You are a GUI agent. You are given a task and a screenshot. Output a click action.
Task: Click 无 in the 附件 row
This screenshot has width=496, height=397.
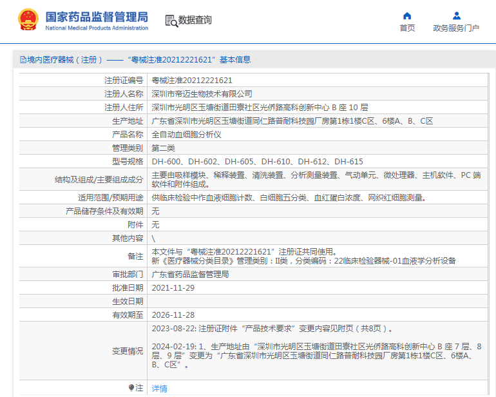pyautogui.click(x=155, y=225)
